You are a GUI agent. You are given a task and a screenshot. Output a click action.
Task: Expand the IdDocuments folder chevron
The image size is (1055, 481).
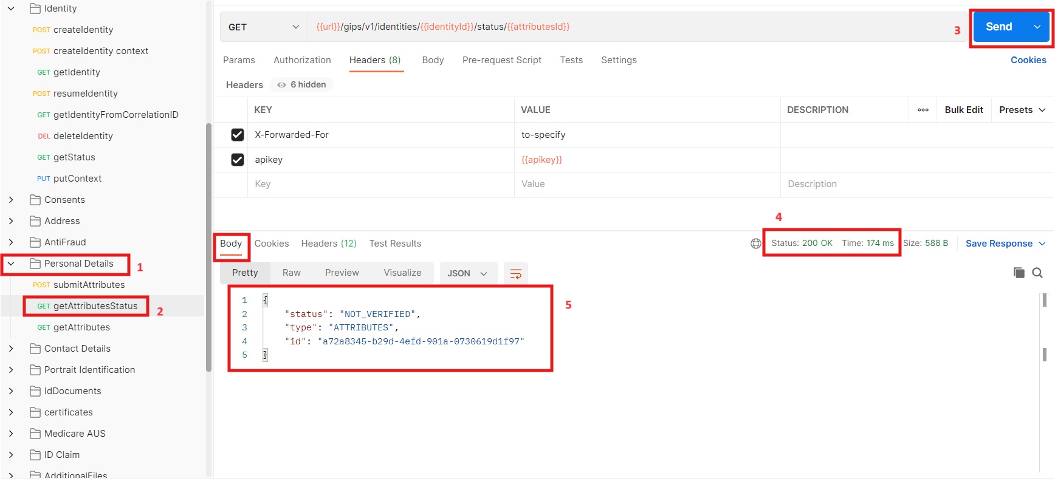pos(11,391)
